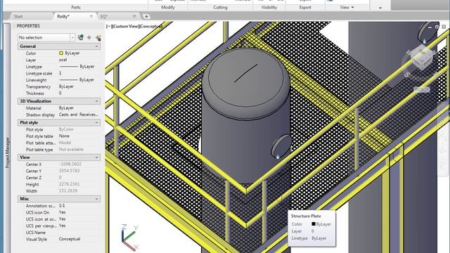Click the Visual Style 'Conceptual' value
This screenshot has height=253, width=450.
(x=70, y=239)
